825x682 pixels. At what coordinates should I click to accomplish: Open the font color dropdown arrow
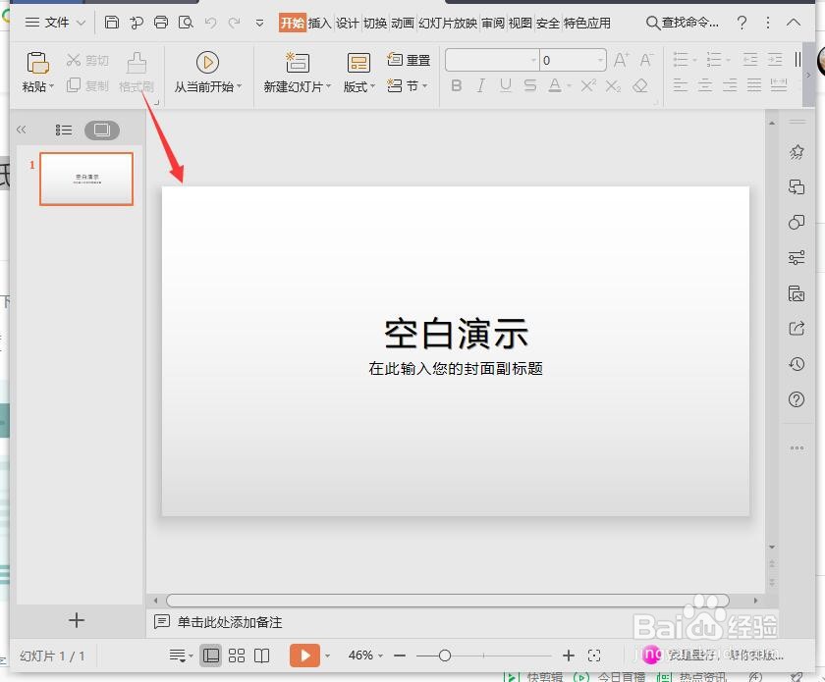point(570,85)
